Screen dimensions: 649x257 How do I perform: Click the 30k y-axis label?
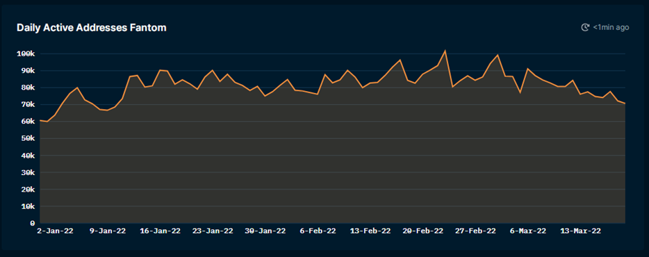pyautogui.click(x=28, y=172)
